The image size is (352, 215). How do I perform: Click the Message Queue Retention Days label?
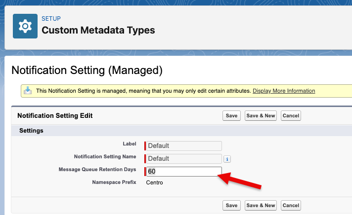click(x=97, y=170)
